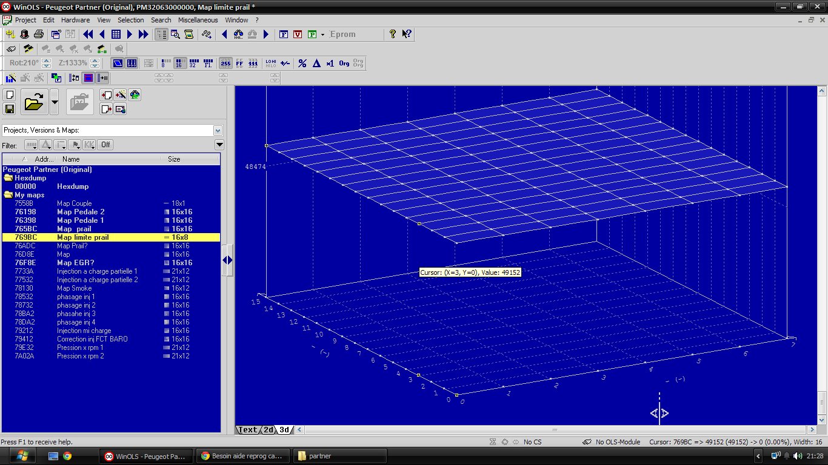Click the binoculars search icon
This screenshot has height=465, width=828.
click(x=238, y=35)
